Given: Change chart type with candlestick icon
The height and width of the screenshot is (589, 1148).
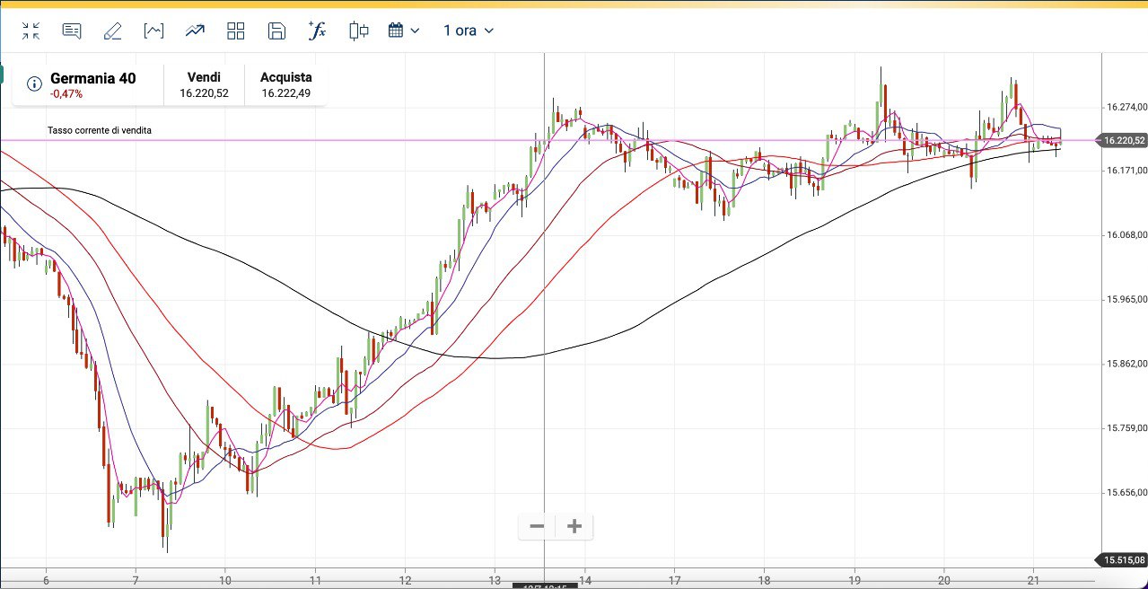Looking at the screenshot, I should (x=359, y=31).
